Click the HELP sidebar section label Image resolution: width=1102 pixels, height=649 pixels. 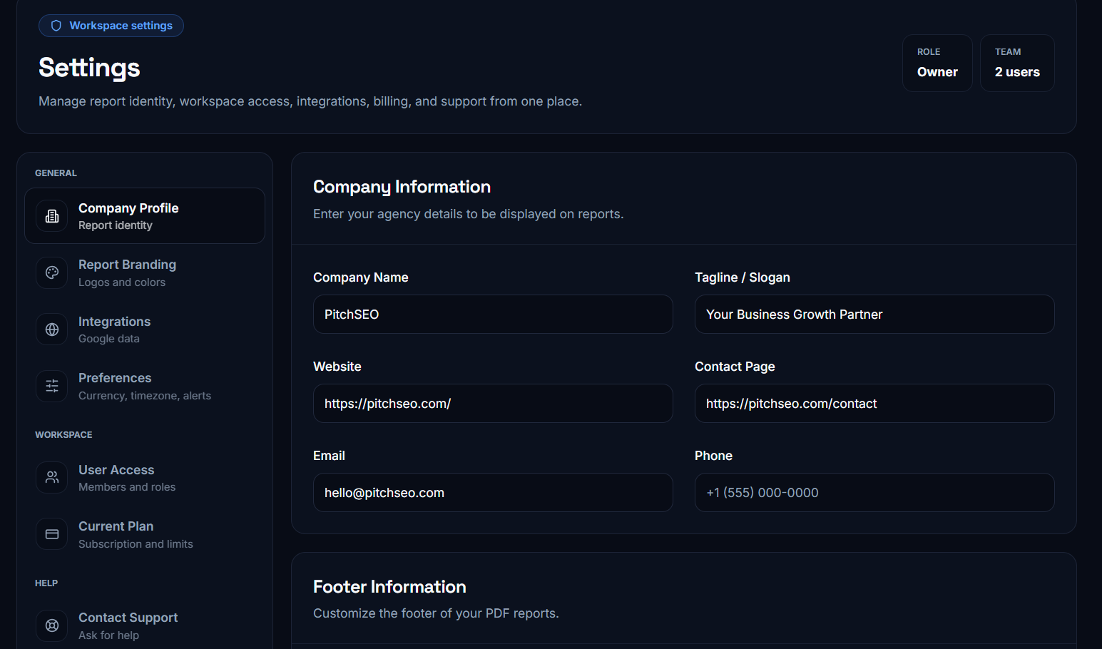pos(46,583)
